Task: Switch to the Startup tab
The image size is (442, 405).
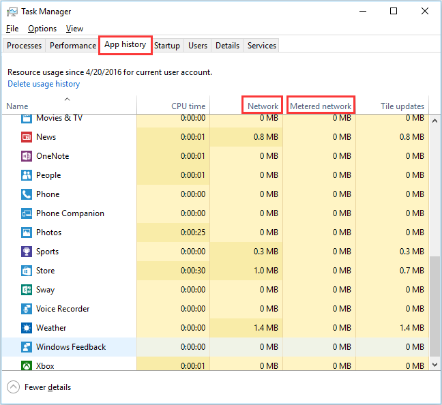Action: [x=167, y=46]
